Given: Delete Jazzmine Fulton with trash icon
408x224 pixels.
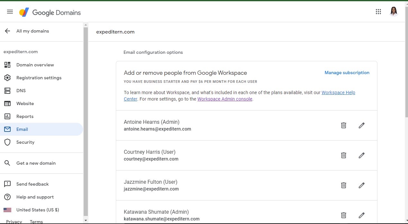Looking at the screenshot, I should 344,185.
